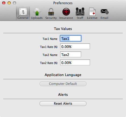Open the General preferences pane

[23, 14]
